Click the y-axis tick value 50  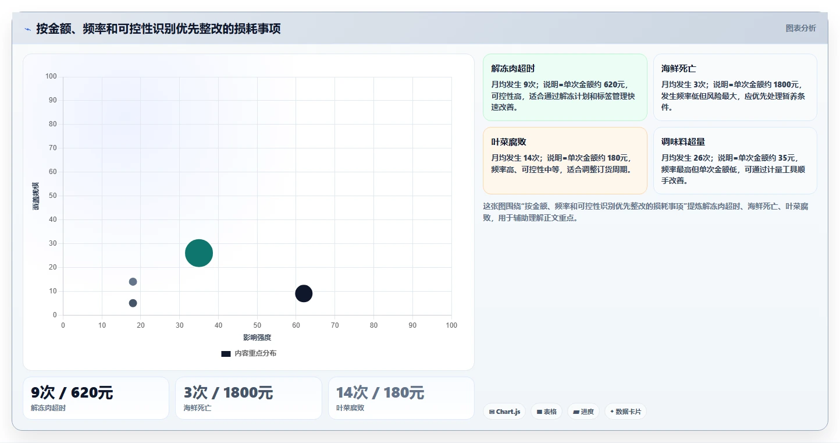[53, 196]
